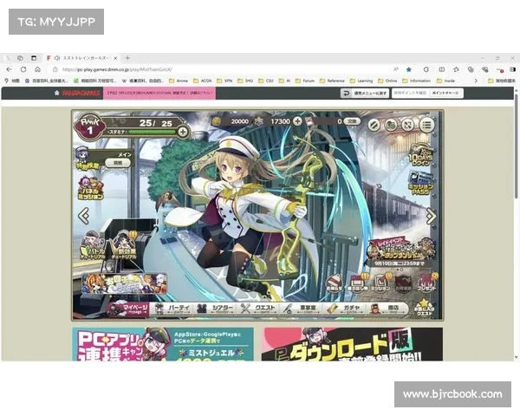Open the CSU bookmarks folder

pyautogui.click(x=266, y=81)
